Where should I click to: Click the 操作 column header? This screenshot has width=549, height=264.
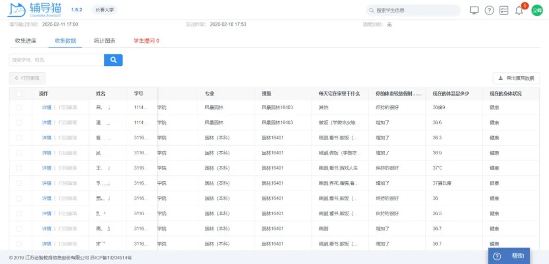(x=43, y=94)
